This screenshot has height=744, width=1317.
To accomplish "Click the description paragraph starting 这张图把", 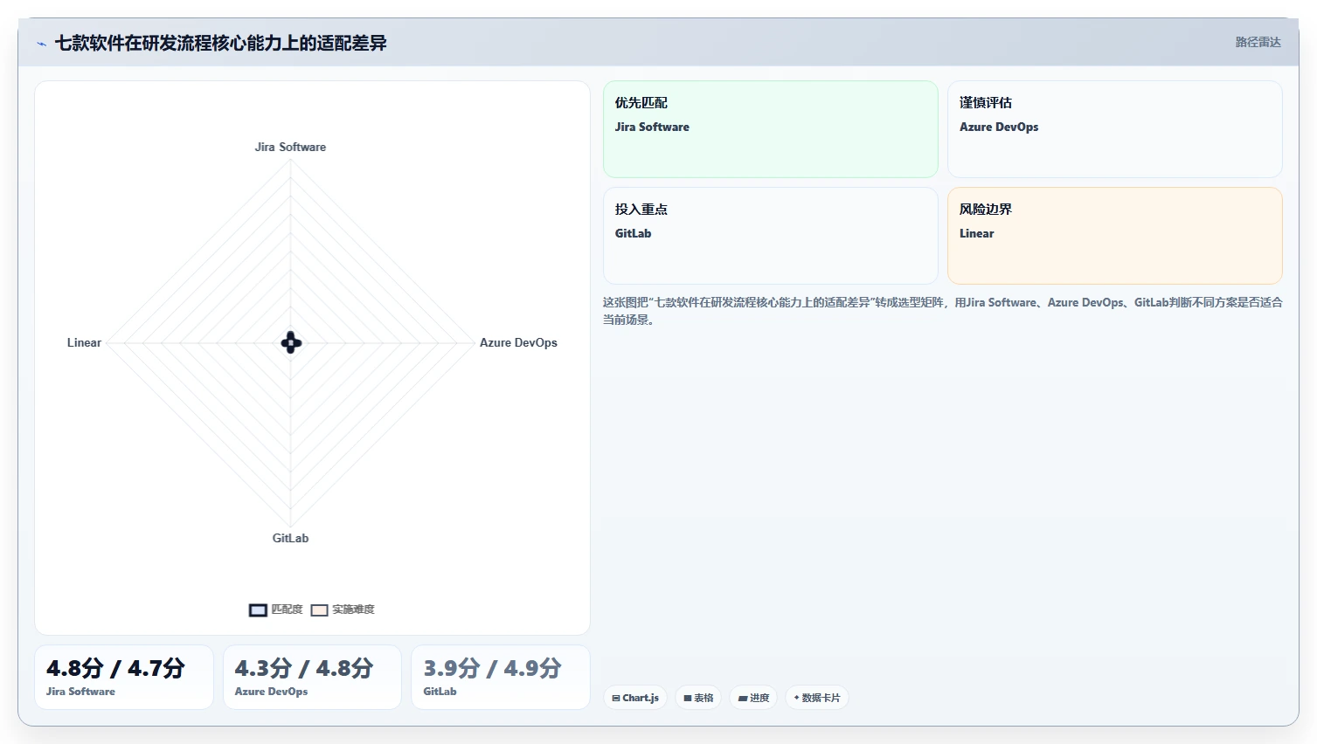I will 942,311.
